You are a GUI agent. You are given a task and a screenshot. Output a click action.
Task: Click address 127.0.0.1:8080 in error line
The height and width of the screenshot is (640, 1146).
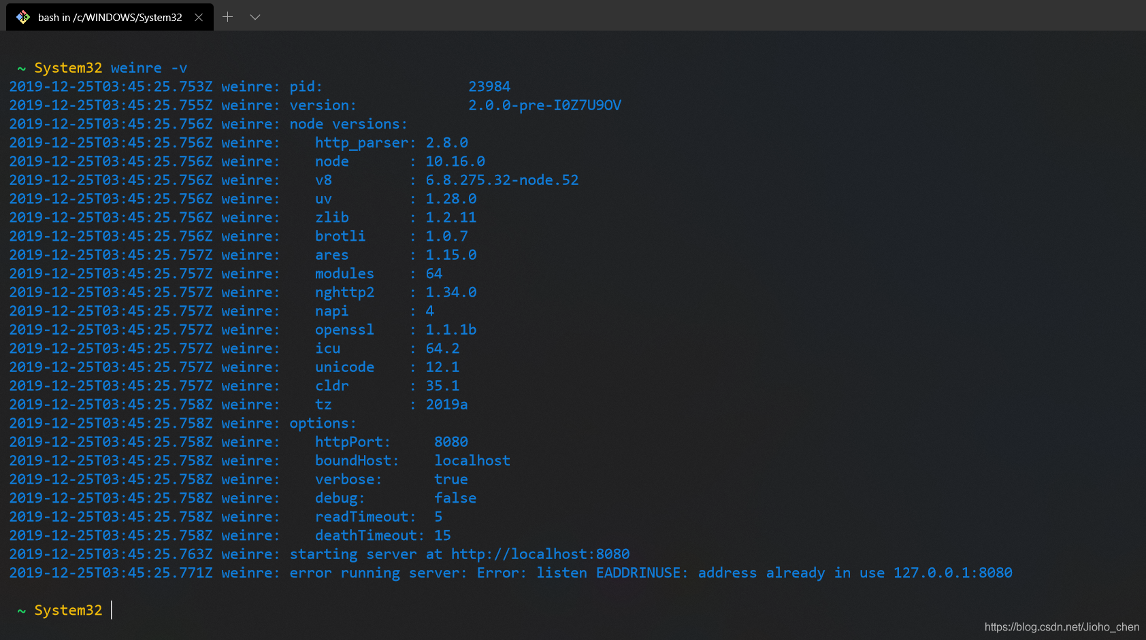coord(953,573)
